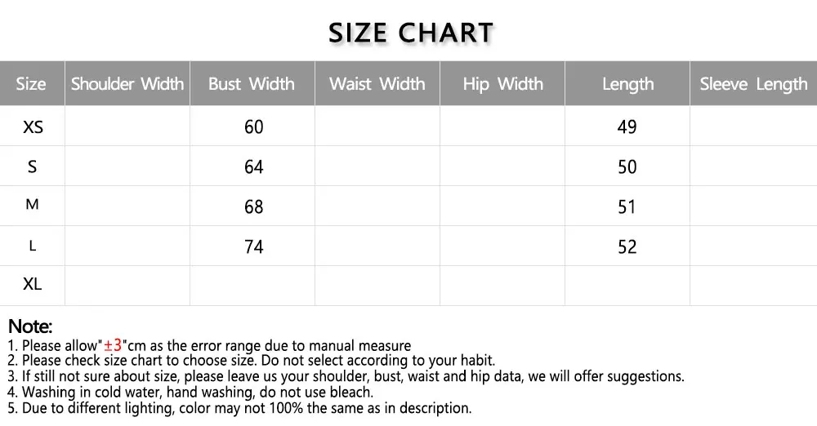
Task: Click the length value 52
Action: tap(627, 246)
